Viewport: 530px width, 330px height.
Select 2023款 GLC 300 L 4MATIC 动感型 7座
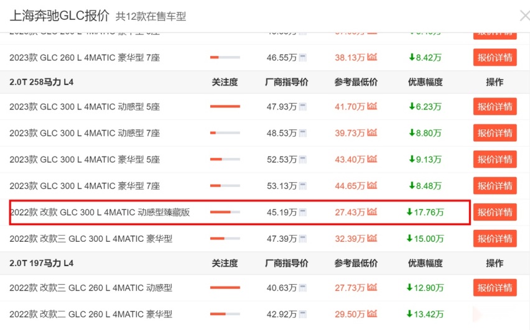pos(85,133)
